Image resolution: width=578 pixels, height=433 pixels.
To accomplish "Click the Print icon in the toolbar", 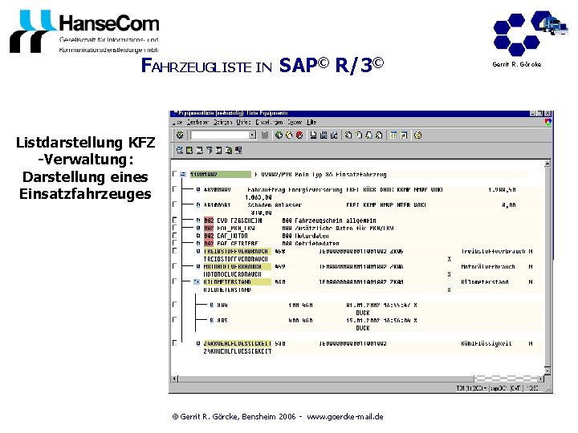I will (313, 136).
